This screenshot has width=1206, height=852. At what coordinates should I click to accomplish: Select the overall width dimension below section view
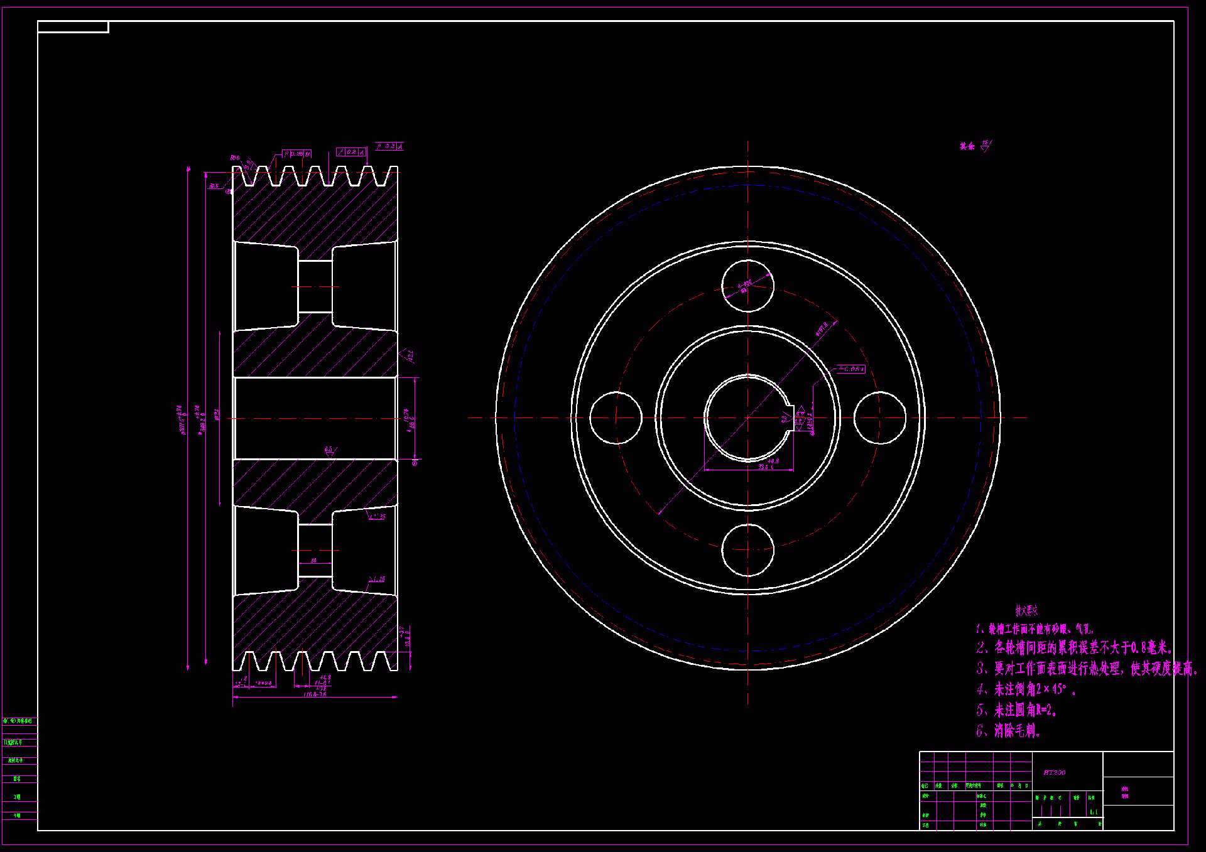click(x=315, y=694)
